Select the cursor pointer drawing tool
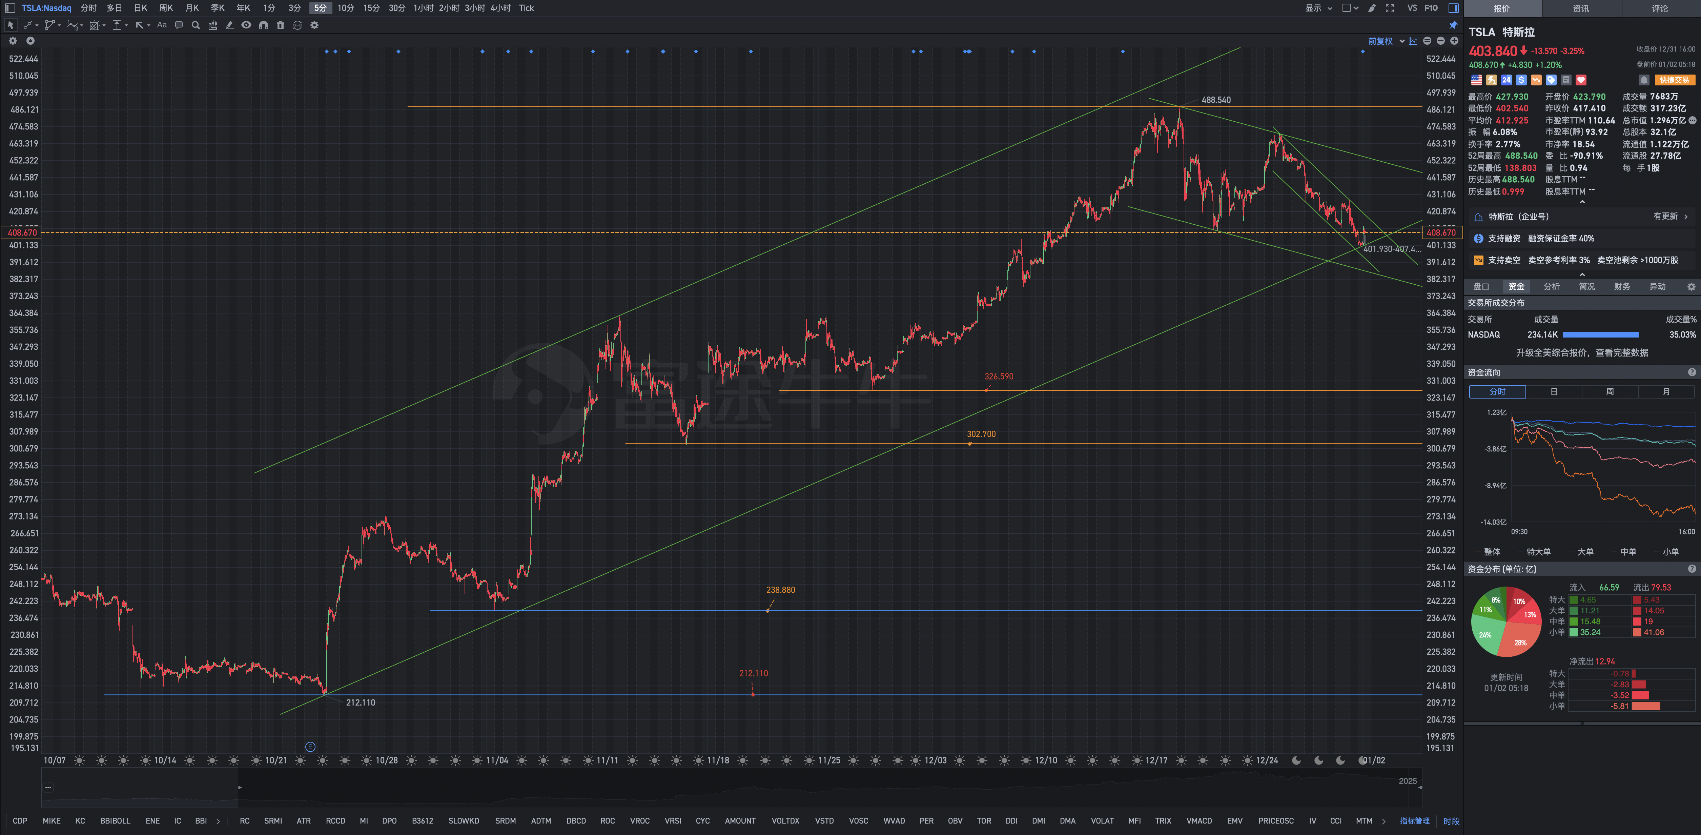1701x835 pixels. coord(11,25)
